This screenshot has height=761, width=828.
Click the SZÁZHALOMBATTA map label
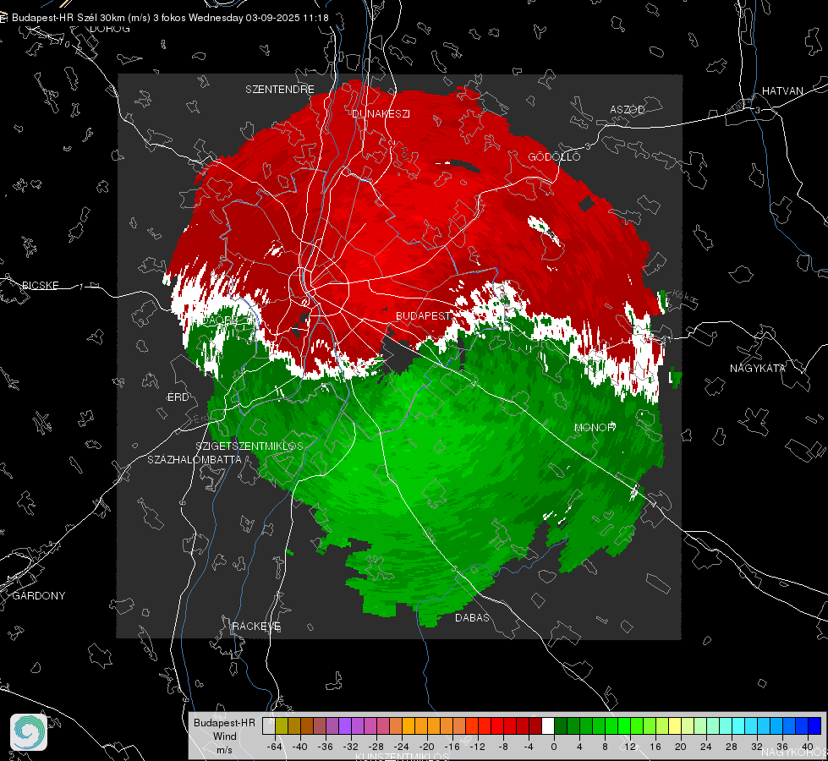(195, 459)
